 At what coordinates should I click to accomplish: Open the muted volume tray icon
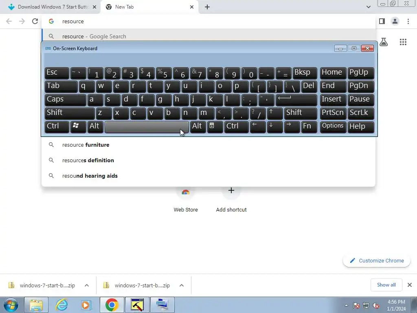[376, 306]
